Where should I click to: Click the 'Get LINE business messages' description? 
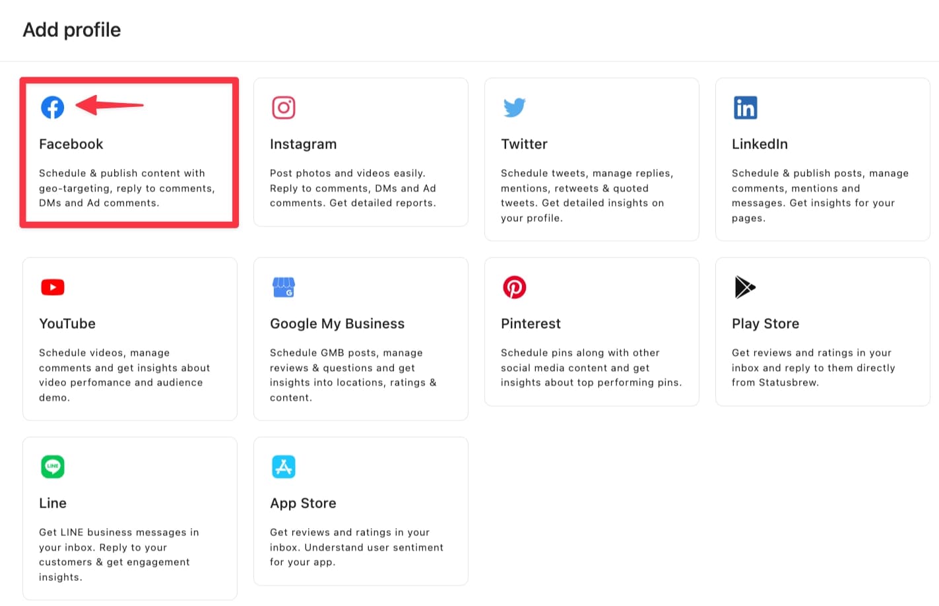click(x=119, y=555)
